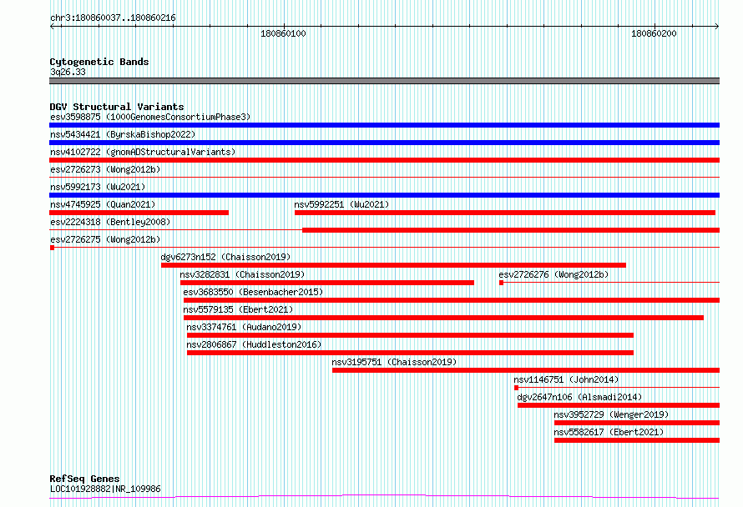The width and height of the screenshot is (743, 507).
Task: Click the nsv5992251 (Wu2021) label
Action: pyautogui.click(x=341, y=204)
